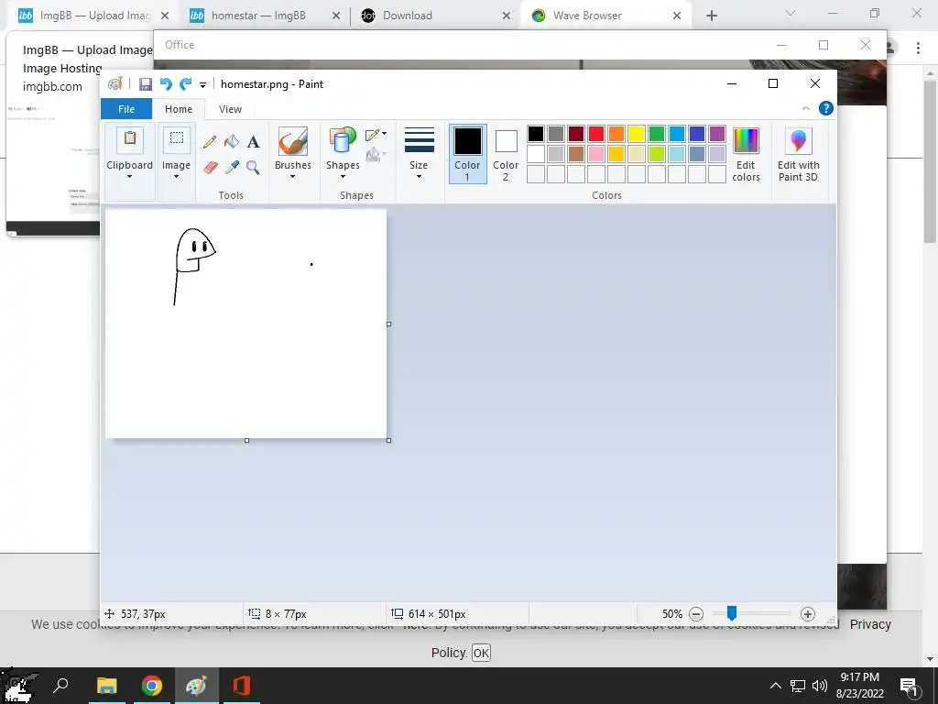The image size is (938, 704).
Task: Select Color 1 foreground swatch
Action: click(467, 154)
